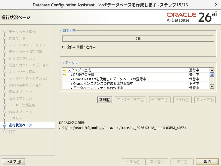Click the step bullet for 終了
Viewport: 221px width, 166px height.
5,132
